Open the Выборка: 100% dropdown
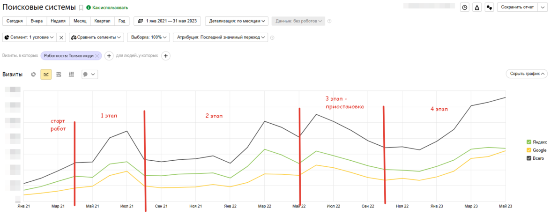 pyautogui.click(x=147, y=37)
